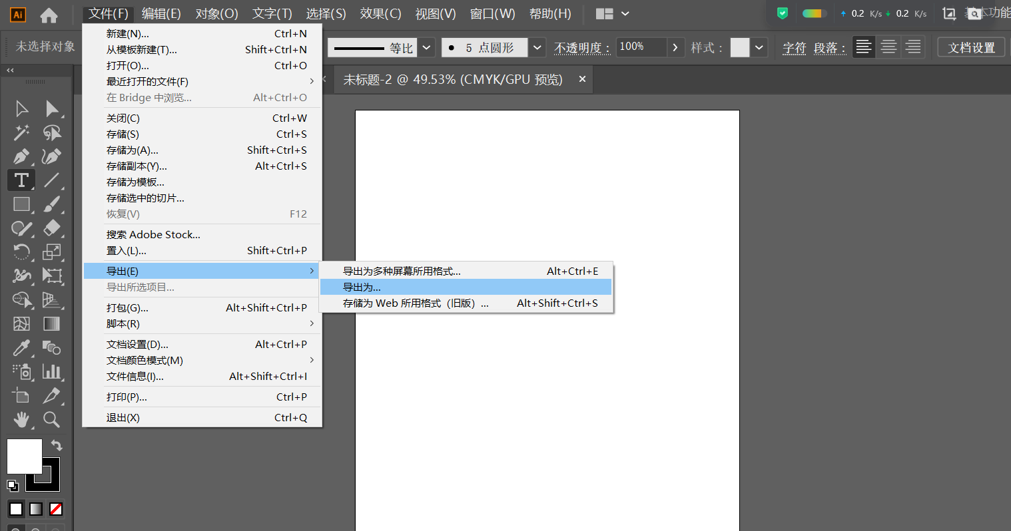This screenshot has width=1011, height=531.
Task: Select the Eraser tool
Action: click(52, 228)
